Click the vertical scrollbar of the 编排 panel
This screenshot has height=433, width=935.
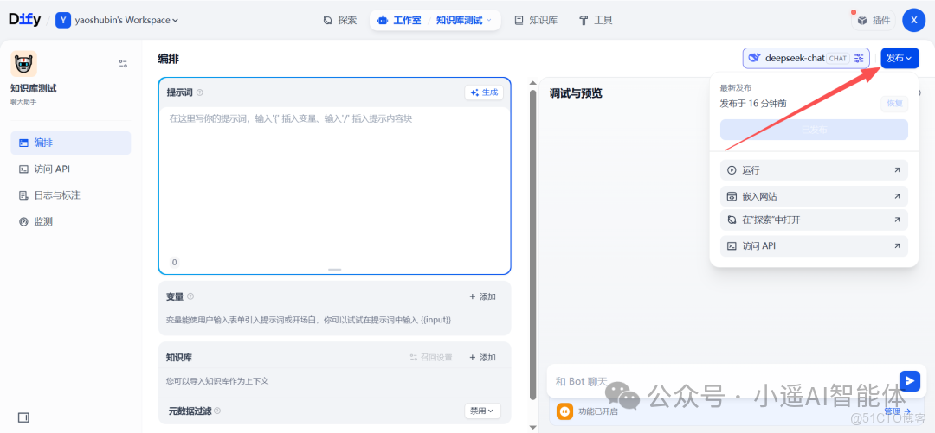click(x=533, y=245)
